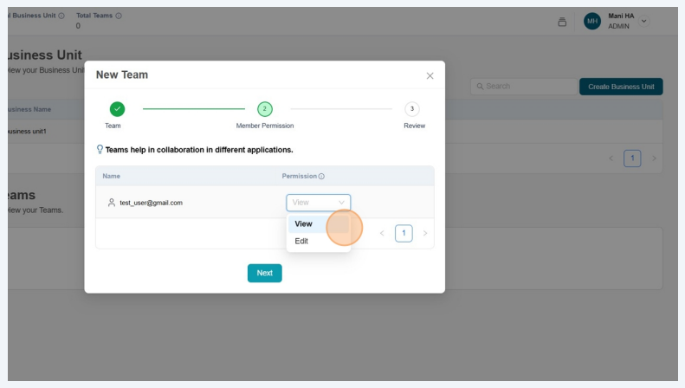The height and width of the screenshot is (388, 685).
Task: Click the Member Permission step 2 circle
Action: pyautogui.click(x=265, y=108)
